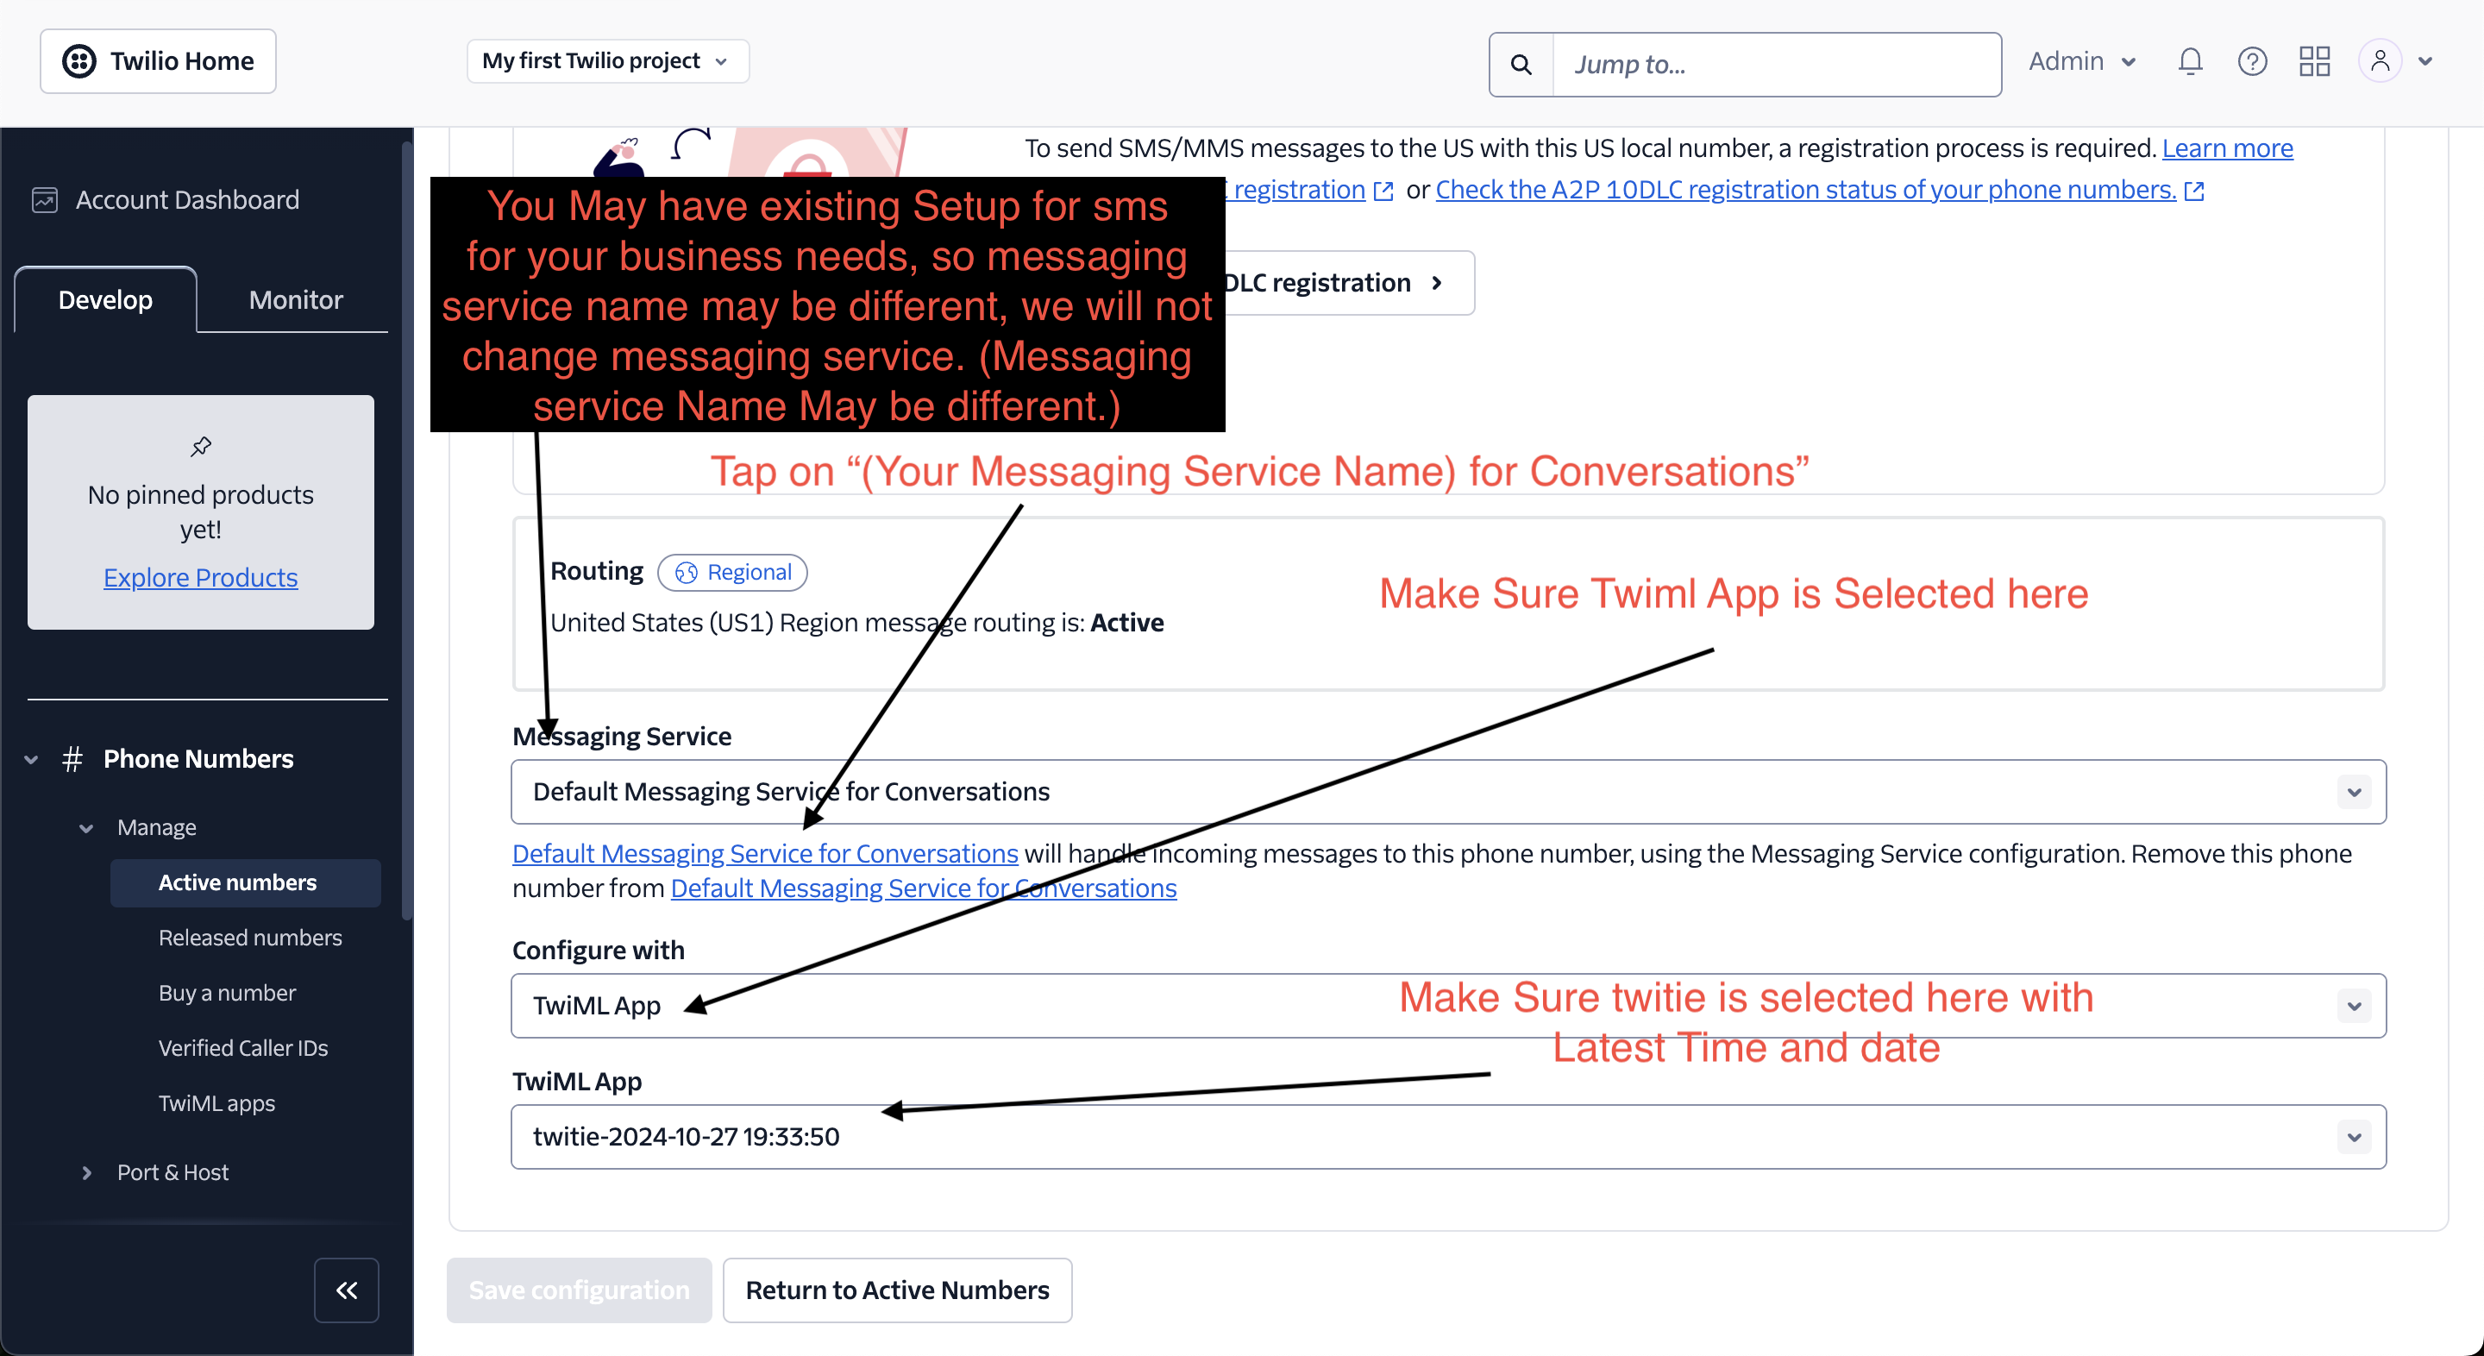Click Save configuration
This screenshot has width=2484, height=1356.
[x=579, y=1290]
